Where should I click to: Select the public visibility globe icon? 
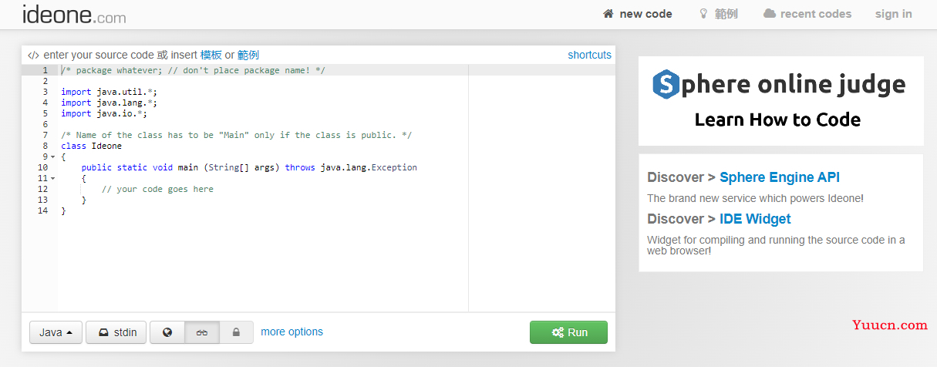pyautogui.click(x=167, y=332)
